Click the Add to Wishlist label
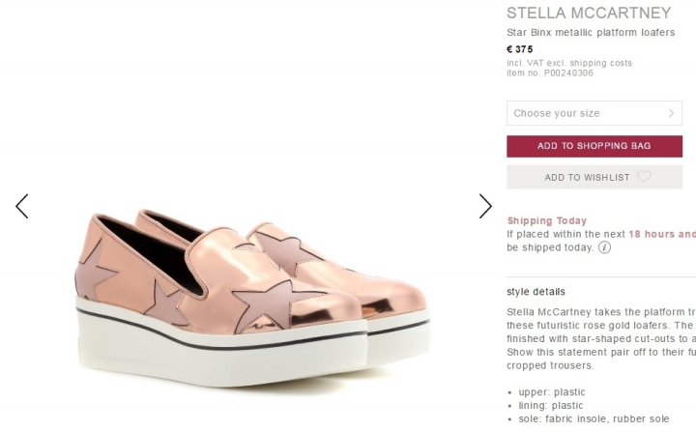696x432 pixels. coord(587,178)
